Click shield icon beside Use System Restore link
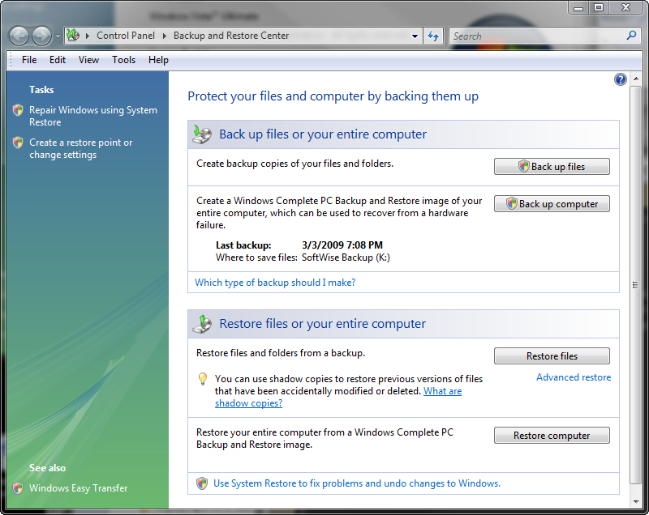 (202, 483)
